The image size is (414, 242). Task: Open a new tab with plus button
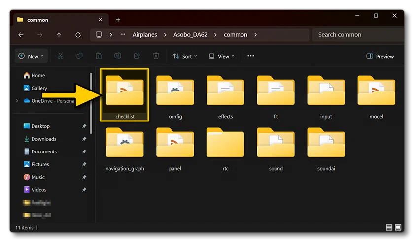coord(118,20)
